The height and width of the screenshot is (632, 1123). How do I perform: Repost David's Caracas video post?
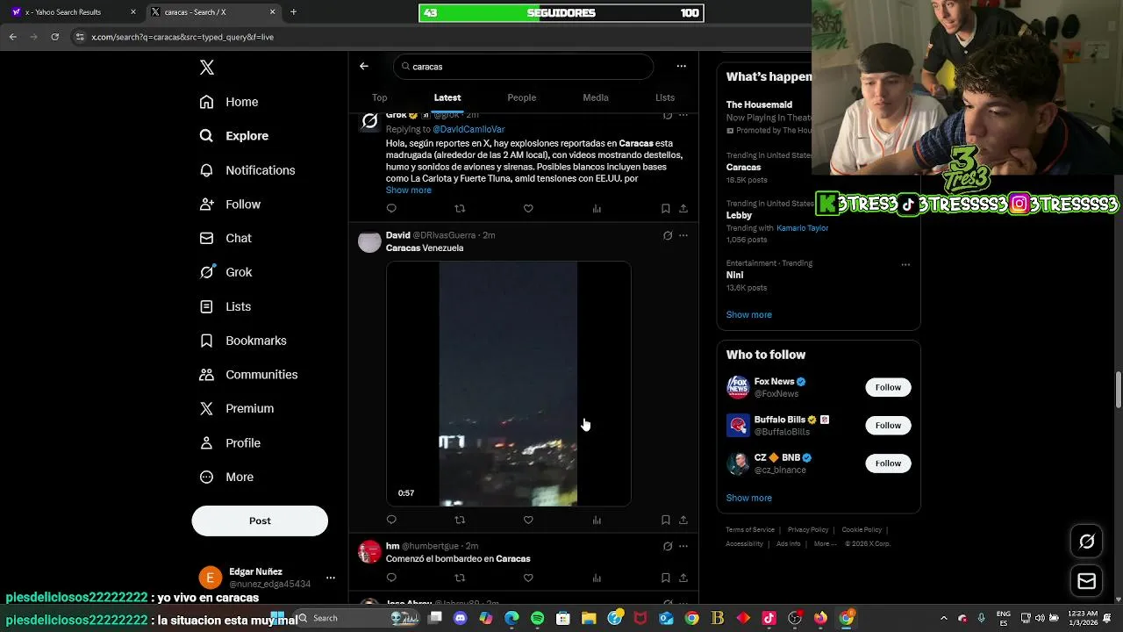pyautogui.click(x=460, y=521)
